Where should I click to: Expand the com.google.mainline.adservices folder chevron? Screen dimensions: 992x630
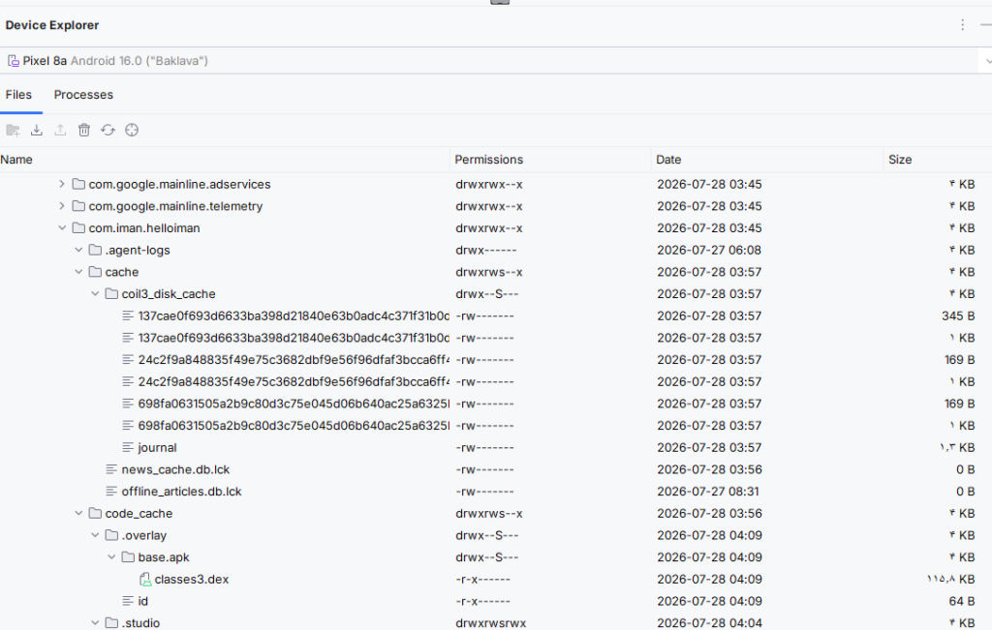[x=61, y=184]
